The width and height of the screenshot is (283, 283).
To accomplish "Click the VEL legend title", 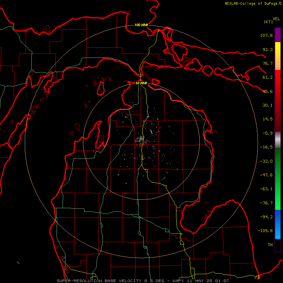I will pos(276,19).
